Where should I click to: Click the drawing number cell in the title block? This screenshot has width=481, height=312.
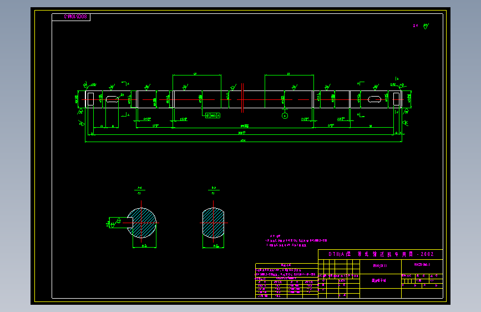(x=422, y=265)
